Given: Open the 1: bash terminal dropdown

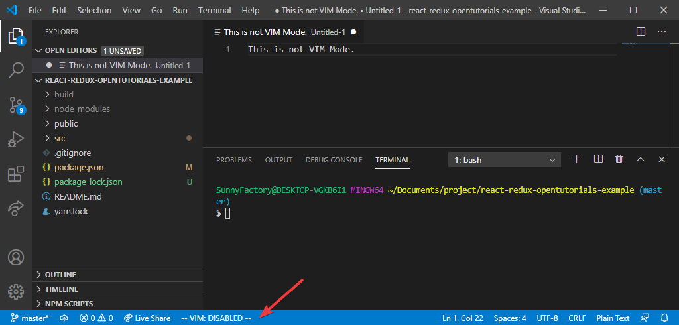Looking at the screenshot, I should point(505,160).
